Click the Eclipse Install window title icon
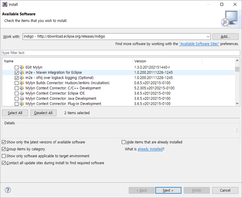This screenshot has height=198, width=242. (5, 5)
